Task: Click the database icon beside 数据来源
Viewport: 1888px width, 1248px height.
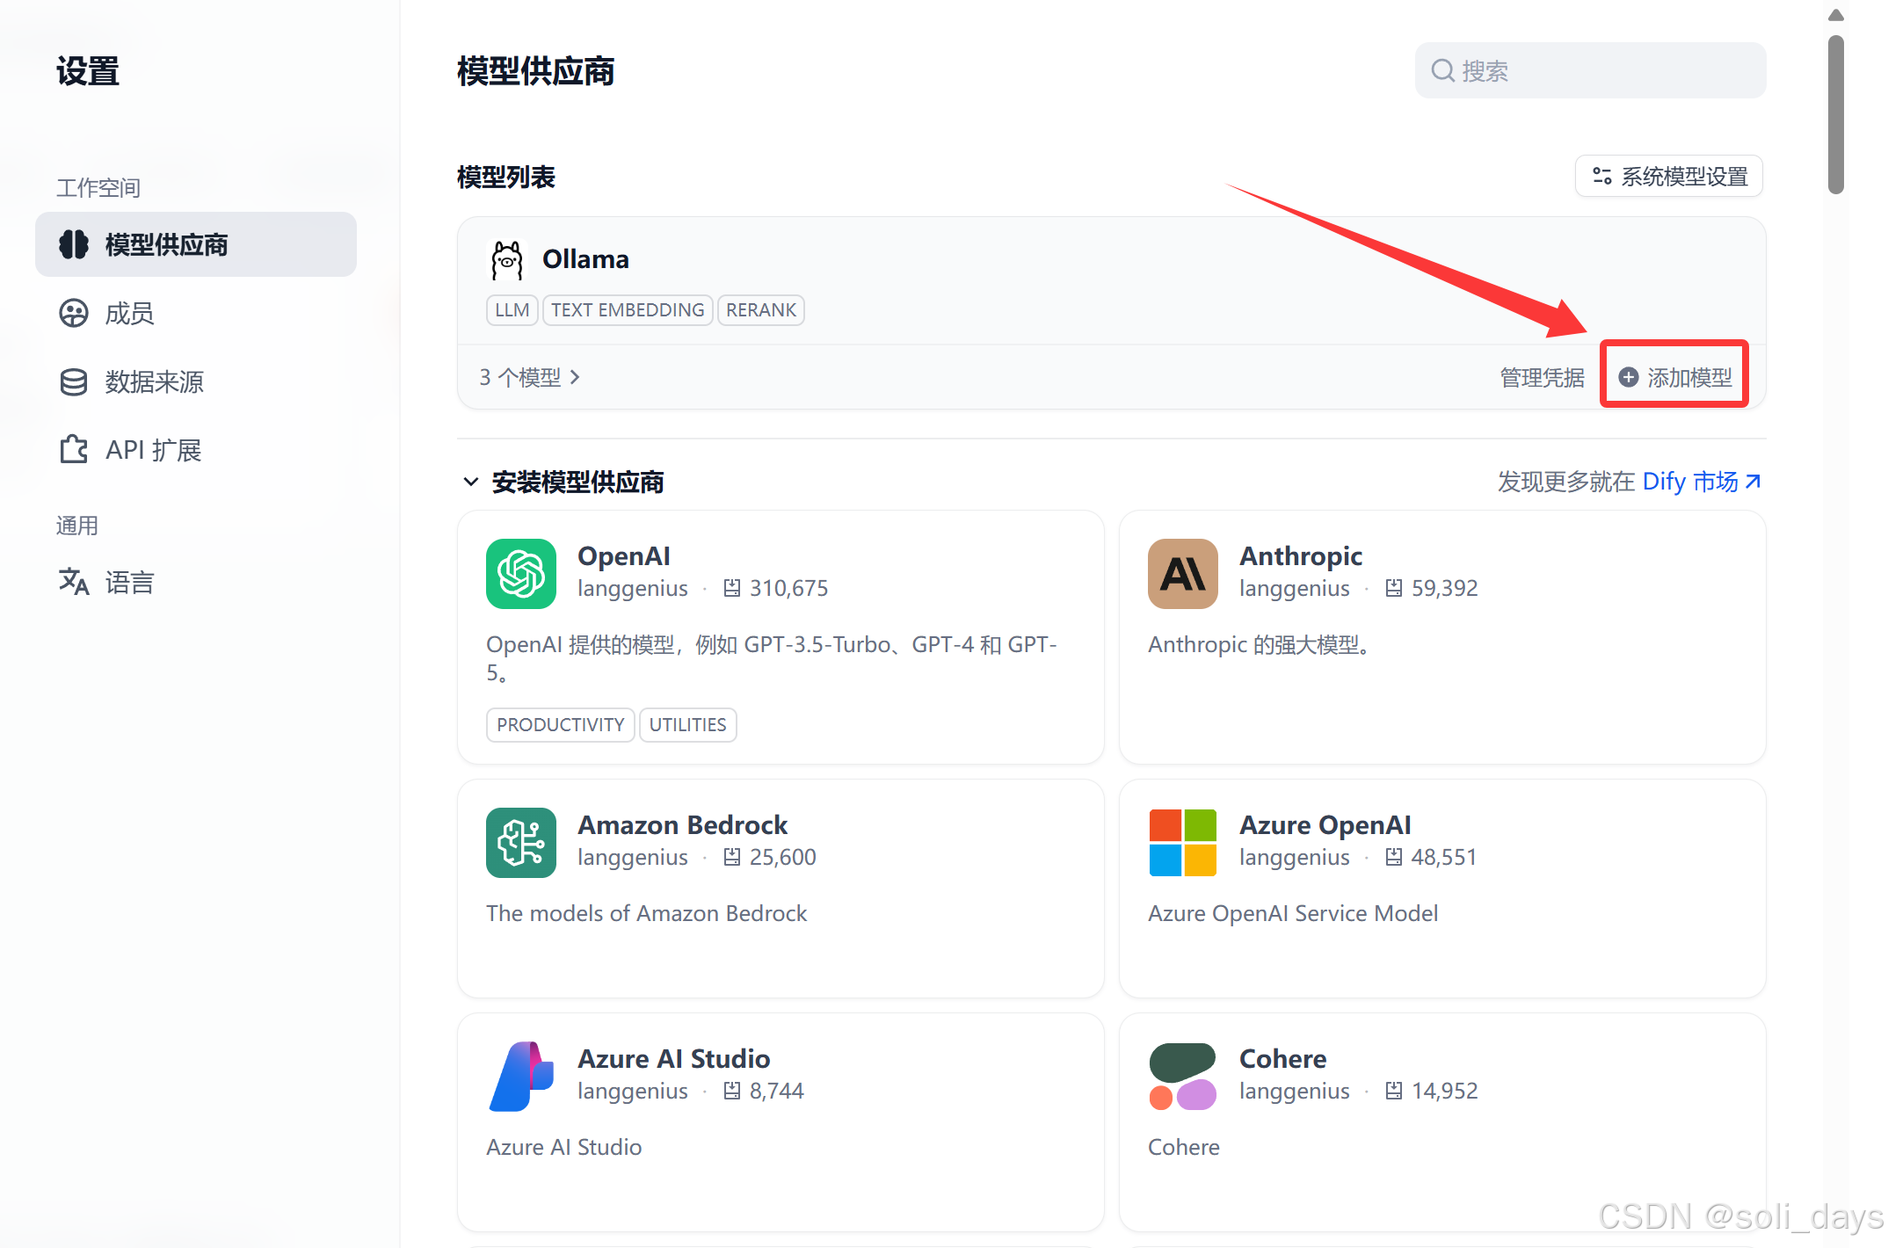Action: click(x=74, y=381)
